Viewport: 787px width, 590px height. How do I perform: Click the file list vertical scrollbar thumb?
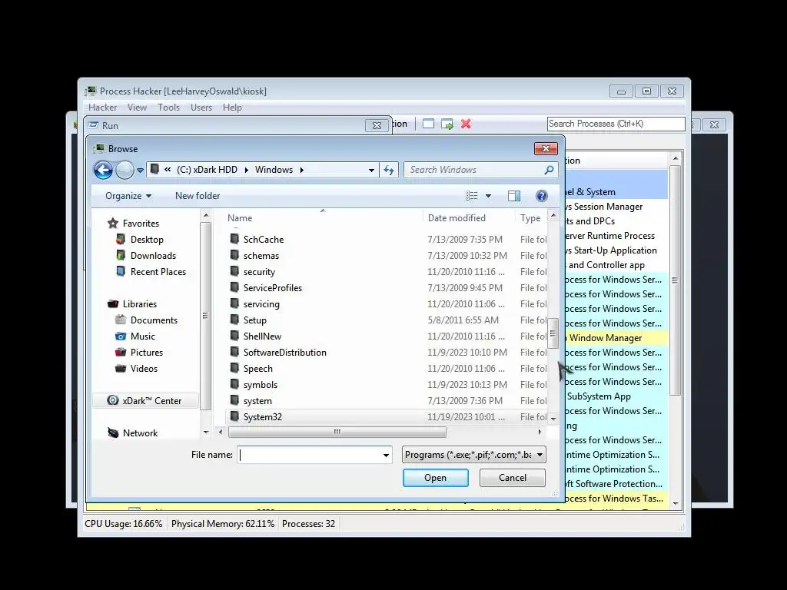click(x=553, y=333)
